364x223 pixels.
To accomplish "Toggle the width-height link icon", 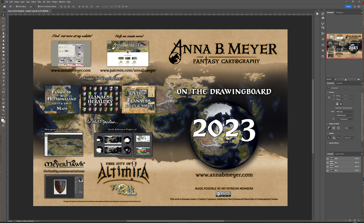I will pos(329,98).
